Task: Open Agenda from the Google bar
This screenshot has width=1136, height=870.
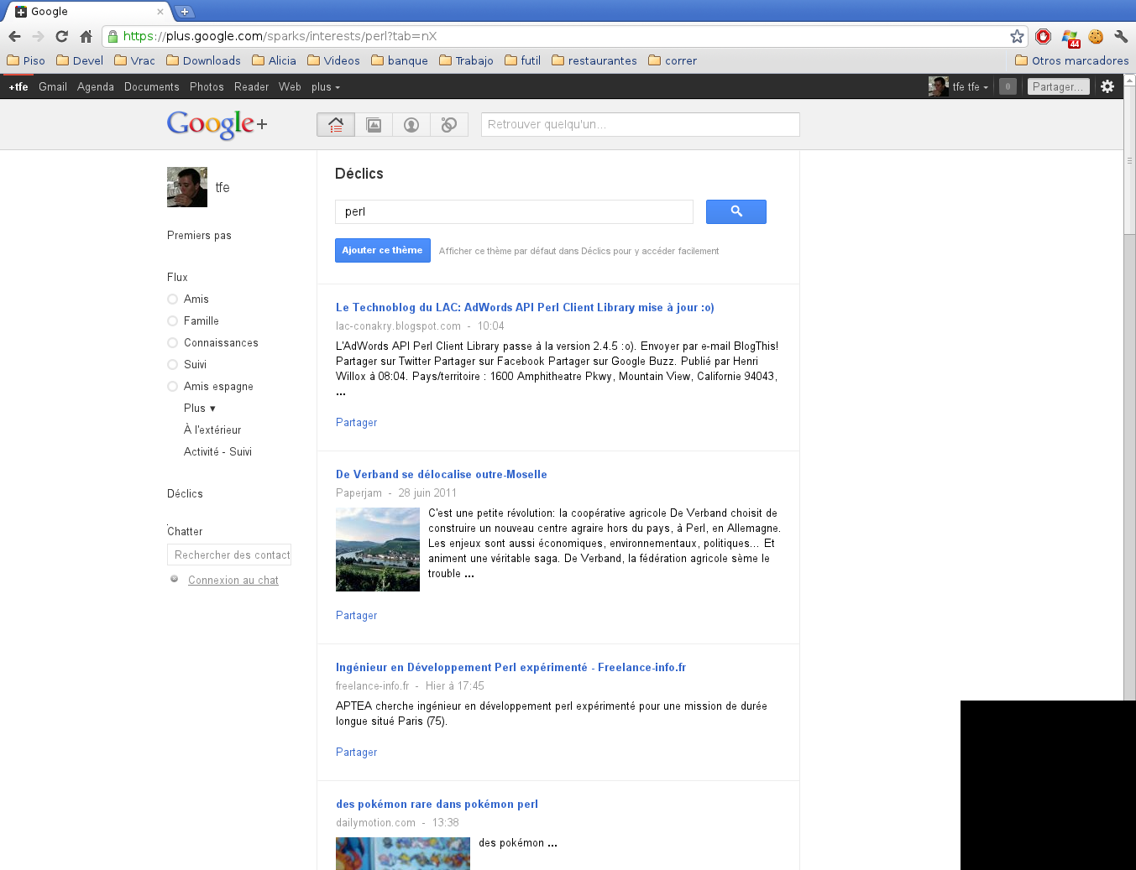Action: click(x=96, y=87)
